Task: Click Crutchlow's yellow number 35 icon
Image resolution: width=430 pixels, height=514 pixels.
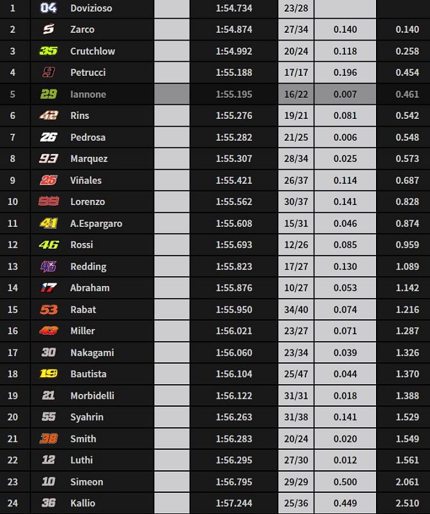Action: [x=48, y=51]
